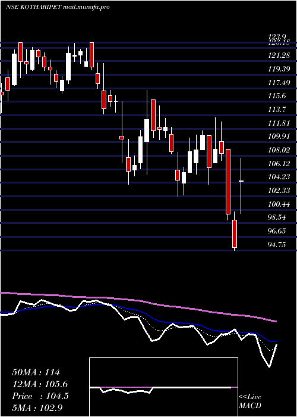Click the 113.7 price axis label

click(x=277, y=109)
